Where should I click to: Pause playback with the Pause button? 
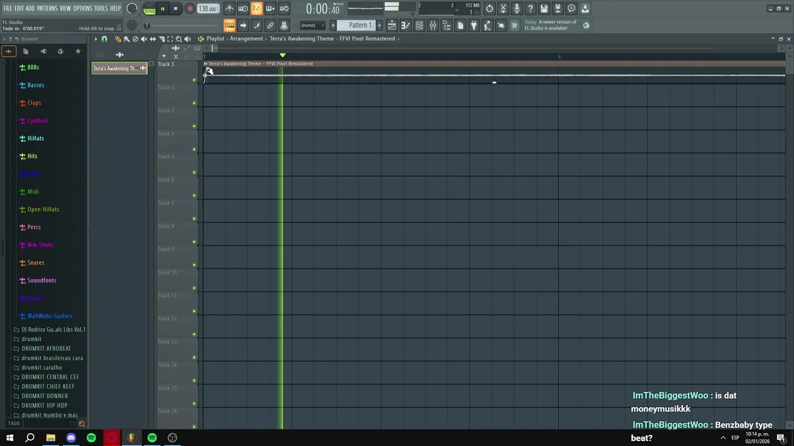click(163, 9)
